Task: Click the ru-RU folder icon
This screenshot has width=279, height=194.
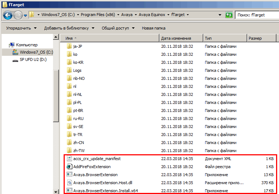Action: [x=69, y=119]
